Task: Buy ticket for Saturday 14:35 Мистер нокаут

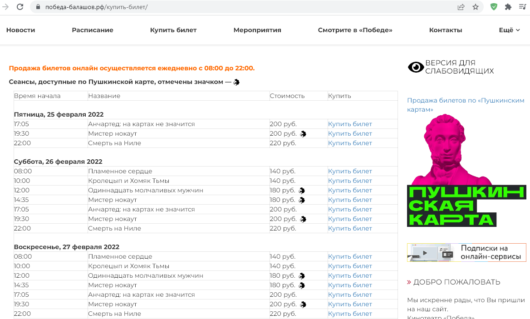Action: click(x=350, y=200)
